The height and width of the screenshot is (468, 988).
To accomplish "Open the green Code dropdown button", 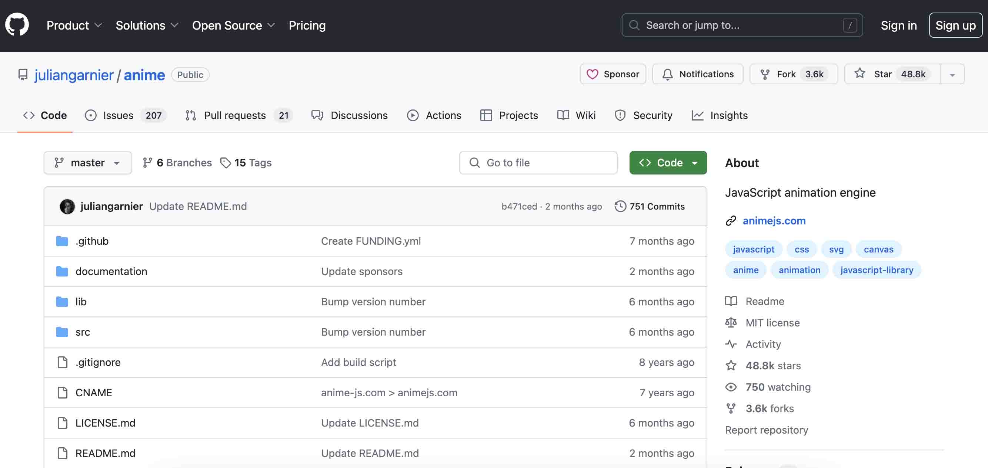I will tap(668, 163).
